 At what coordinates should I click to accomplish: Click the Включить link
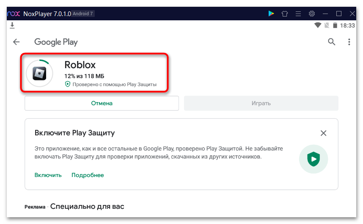[48, 175]
